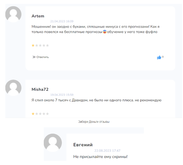Click Artem's gray avatar icon
Viewport: 183px width, 165px height.
(x=13, y=14)
